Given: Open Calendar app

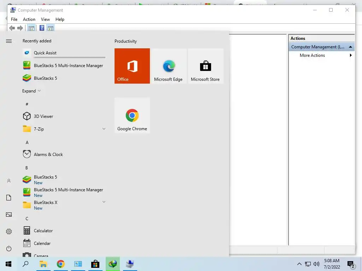Looking at the screenshot, I should pos(64,243).
